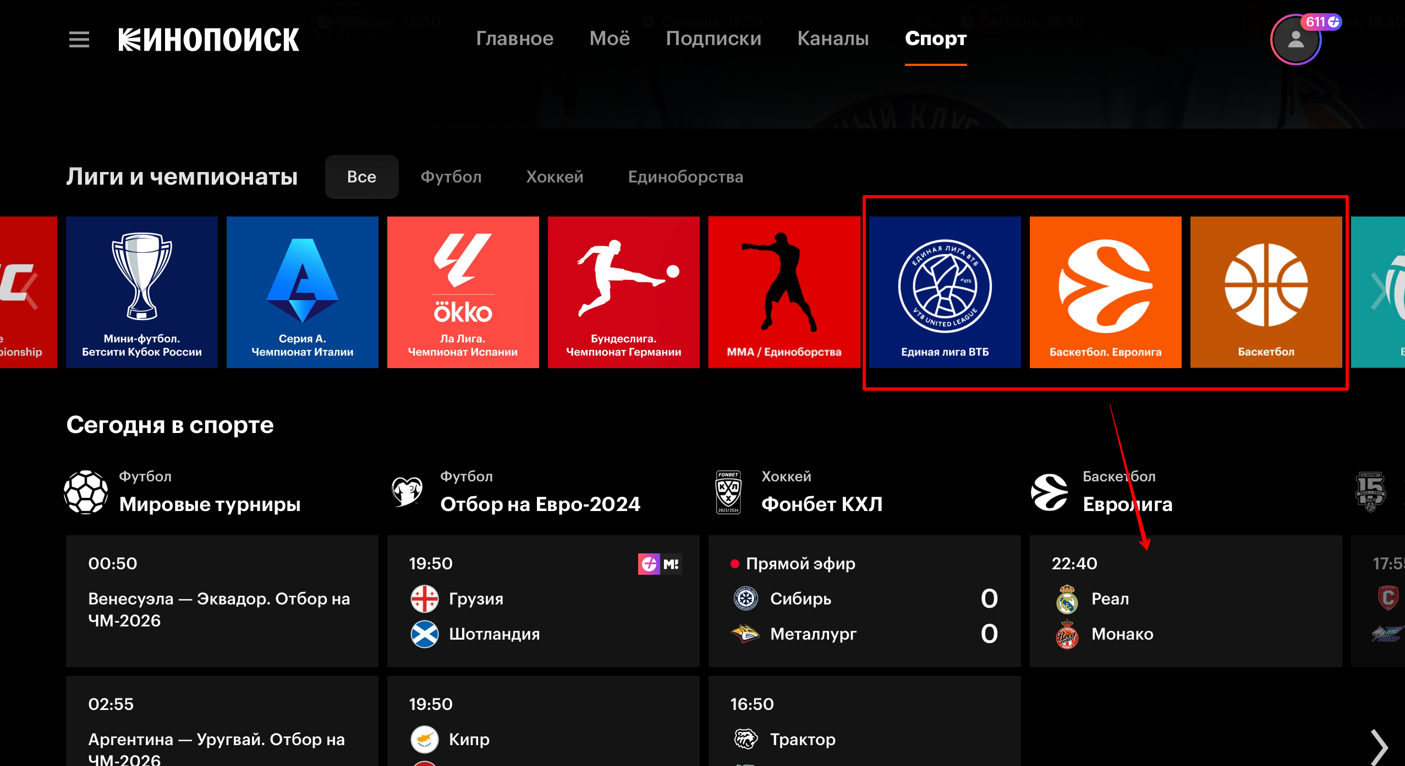The image size is (1405, 766).
Task: Switch to the Каналы tab
Action: (833, 38)
